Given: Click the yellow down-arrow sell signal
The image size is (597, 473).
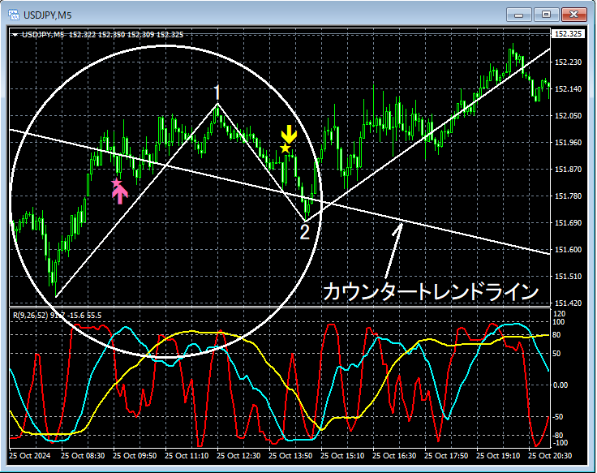Looking at the screenshot, I should [289, 134].
